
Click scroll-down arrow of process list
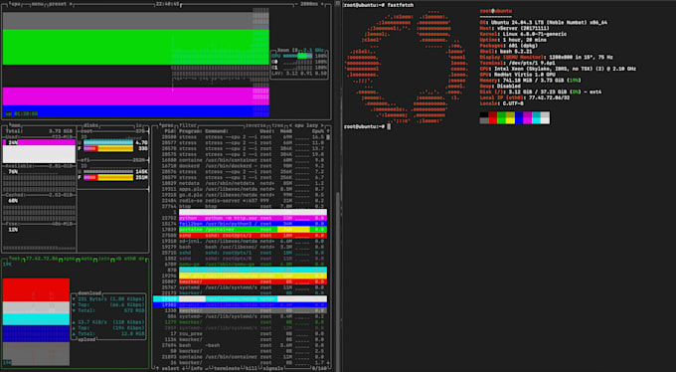tap(328, 362)
